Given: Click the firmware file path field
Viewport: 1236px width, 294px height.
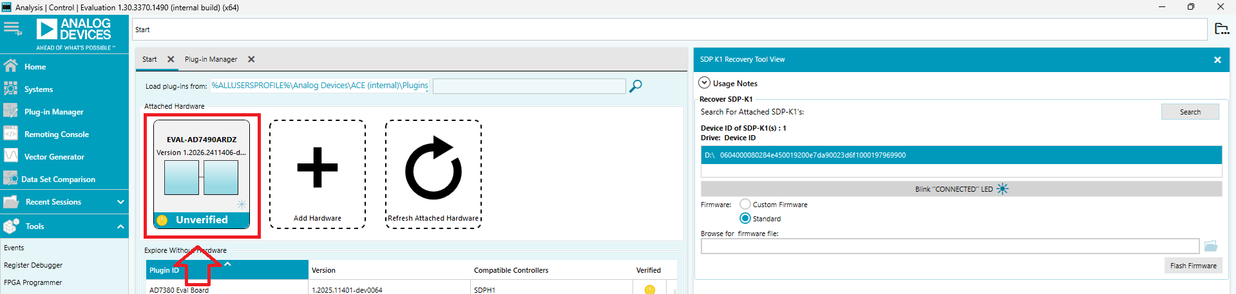Looking at the screenshot, I should click(950, 246).
